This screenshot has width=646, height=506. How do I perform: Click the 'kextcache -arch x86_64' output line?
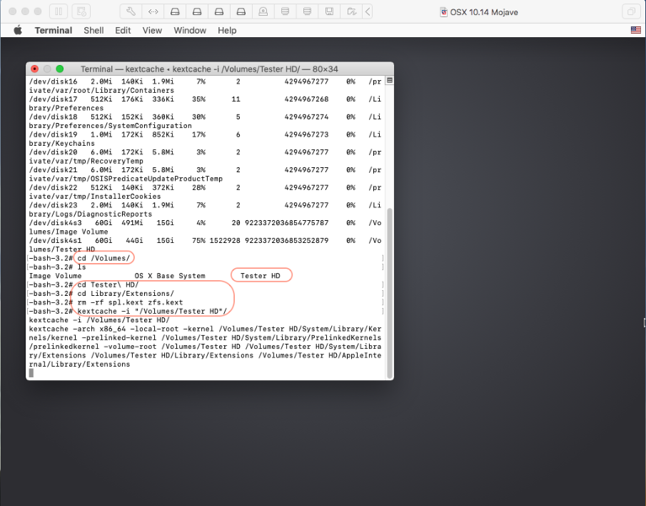pos(205,329)
